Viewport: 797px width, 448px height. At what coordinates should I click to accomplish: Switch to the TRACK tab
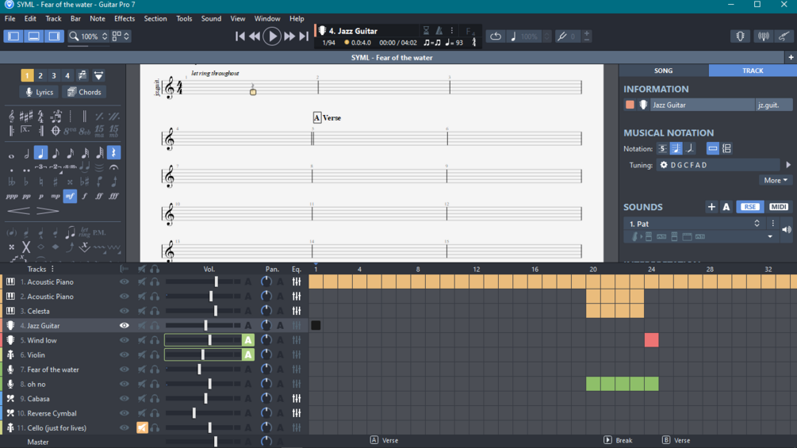pyautogui.click(x=753, y=71)
